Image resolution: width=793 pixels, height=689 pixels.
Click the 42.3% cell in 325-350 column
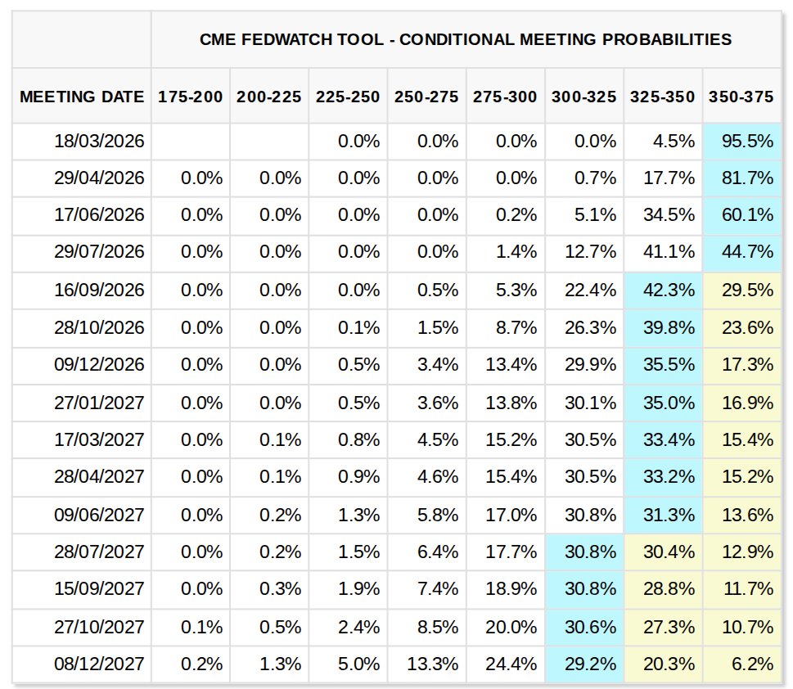click(x=668, y=290)
